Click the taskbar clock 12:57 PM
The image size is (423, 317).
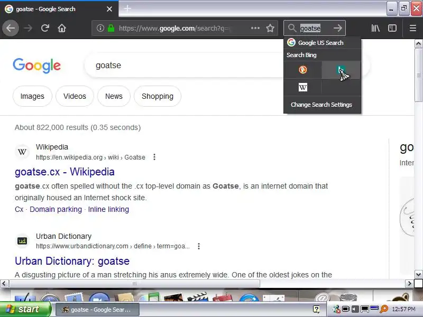coord(403,309)
